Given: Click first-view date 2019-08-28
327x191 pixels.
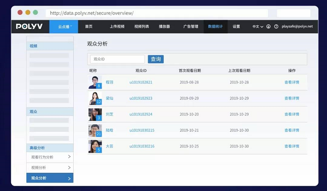Looking at the screenshot, I should pos(189,82).
